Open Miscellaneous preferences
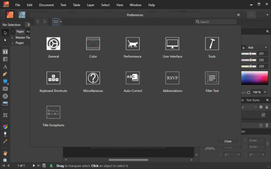Screen dimensions: 271x169 93,78
